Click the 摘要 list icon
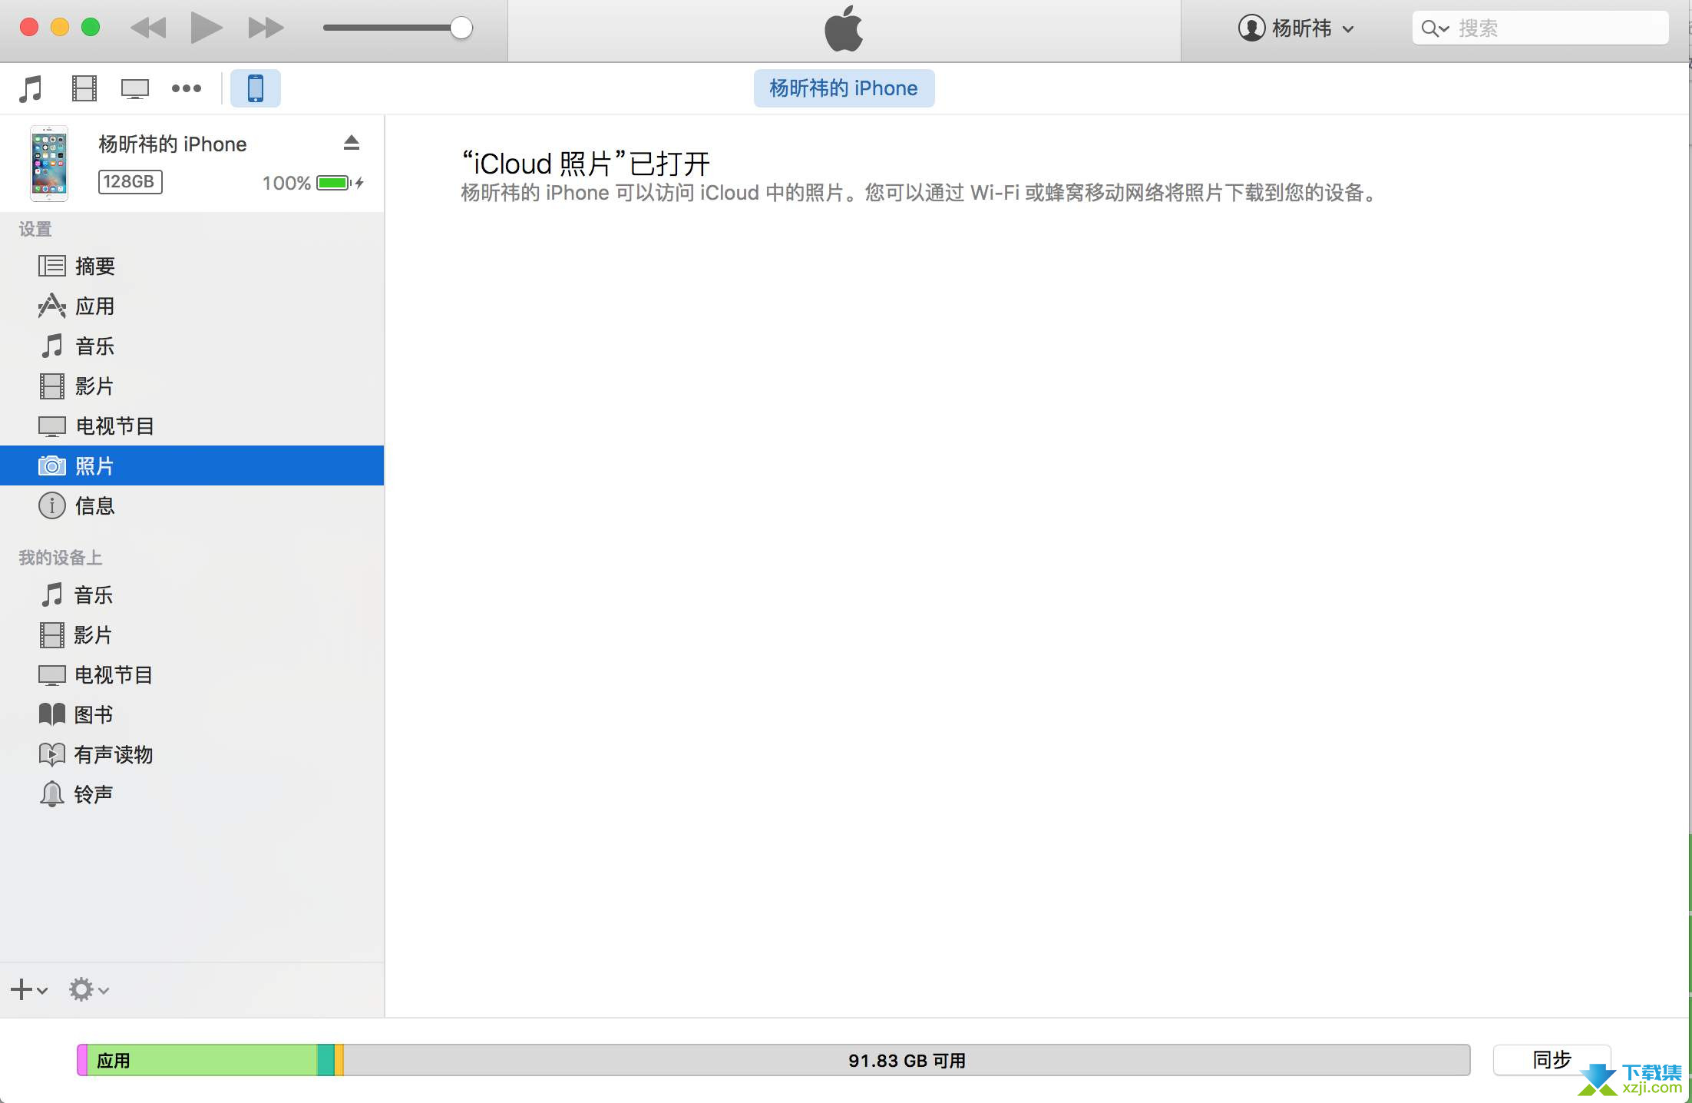This screenshot has height=1103, width=1692. coord(52,266)
